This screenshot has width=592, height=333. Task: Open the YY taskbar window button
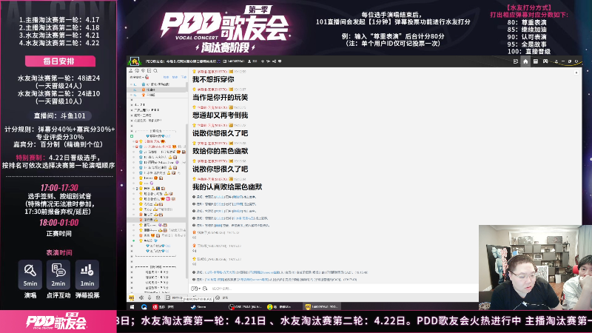pyautogui.click(x=322, y=307)
